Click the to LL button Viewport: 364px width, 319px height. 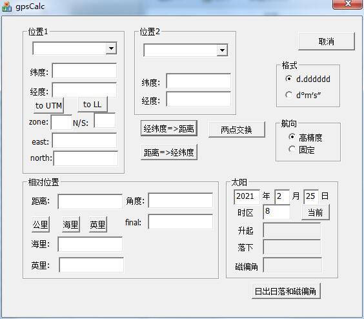[93, 105]
